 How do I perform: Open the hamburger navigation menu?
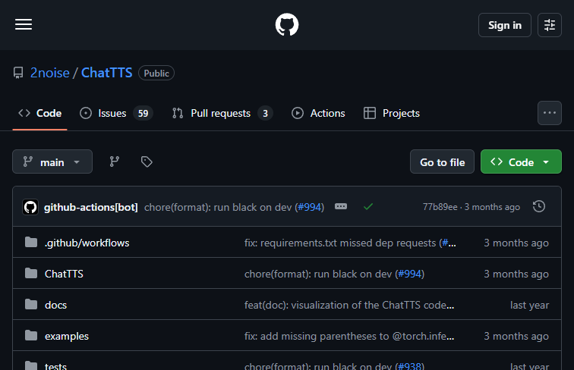tap(24, 24)
